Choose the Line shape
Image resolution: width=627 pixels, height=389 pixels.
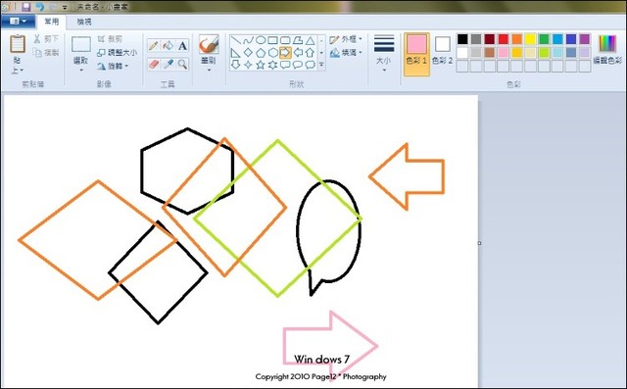click(236, 40)
